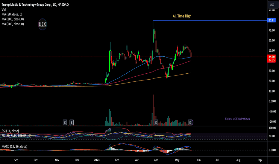Click the blue All Time High horizontal line

coord(210,20)
